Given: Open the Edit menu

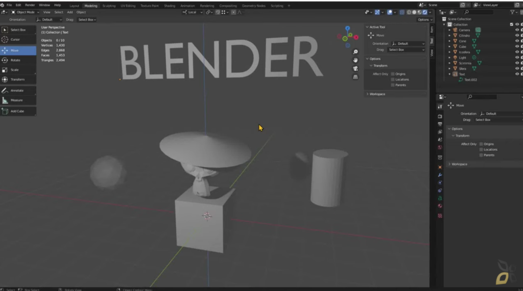Looking at the screenshot, I should click(18, 5).
